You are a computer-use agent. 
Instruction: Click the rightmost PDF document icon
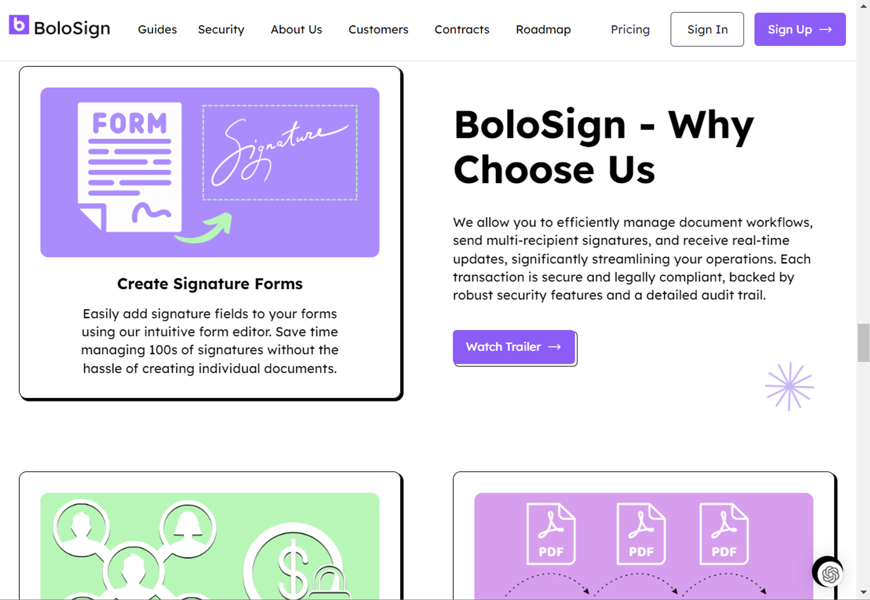tap(723, 533)
